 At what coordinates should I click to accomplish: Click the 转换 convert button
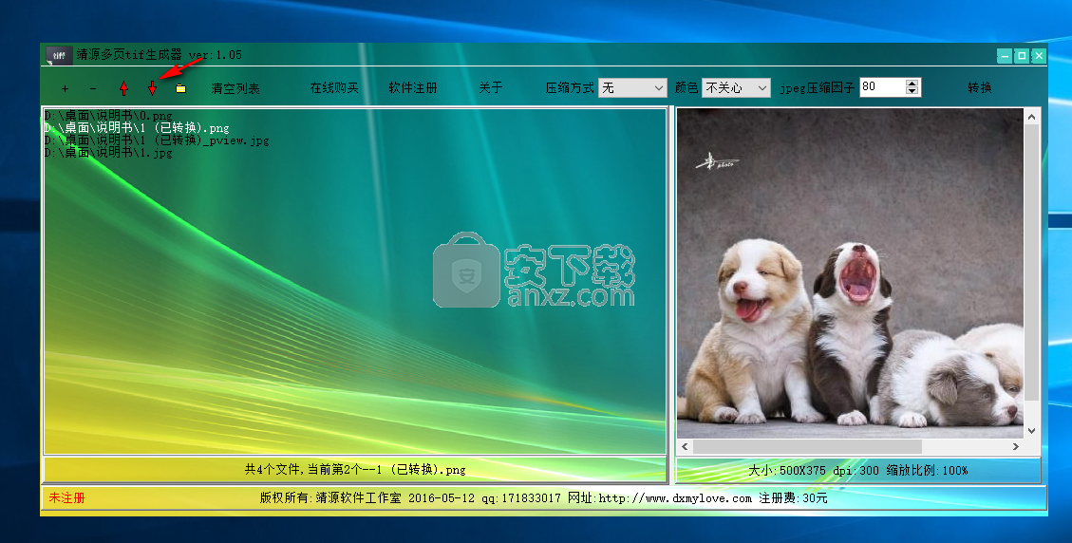click(980, 87)
